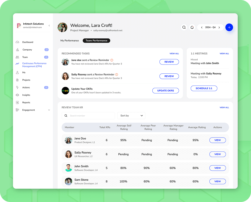
Task: Click Review for Jane Doe's reminder
Action: point(169,62)
